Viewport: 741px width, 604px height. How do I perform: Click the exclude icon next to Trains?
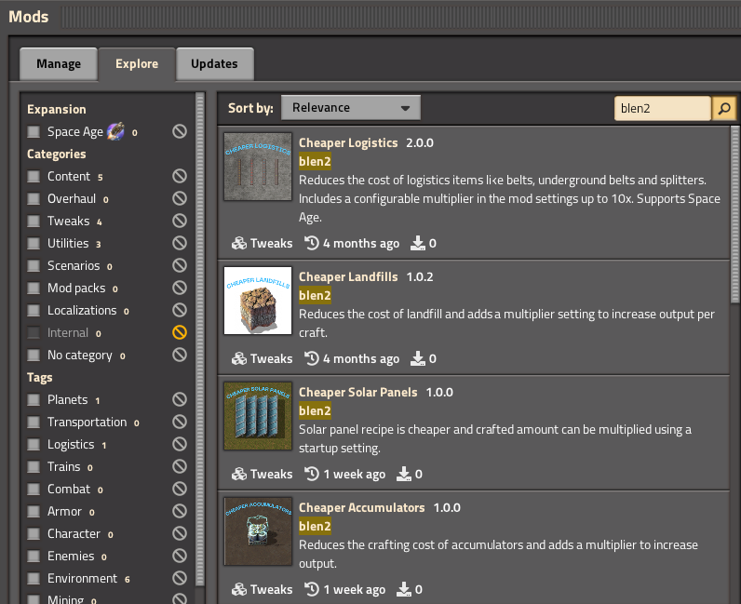(x=180, y=467)
